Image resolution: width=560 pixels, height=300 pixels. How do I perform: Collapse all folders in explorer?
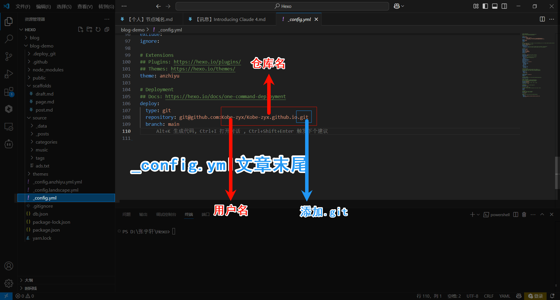[107, 29]
